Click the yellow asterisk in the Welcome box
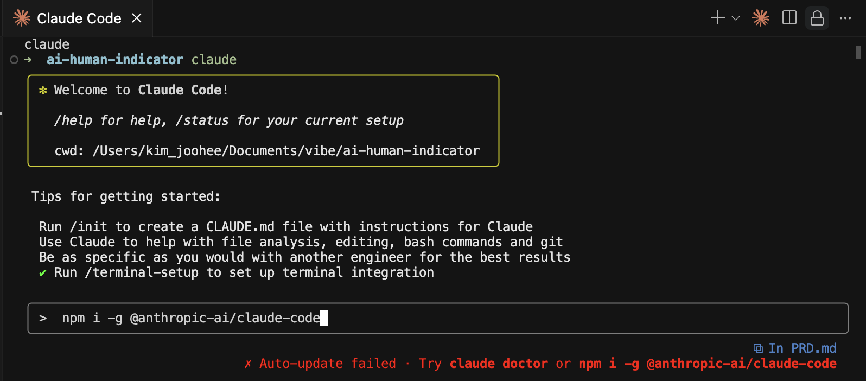 (43, 91)
